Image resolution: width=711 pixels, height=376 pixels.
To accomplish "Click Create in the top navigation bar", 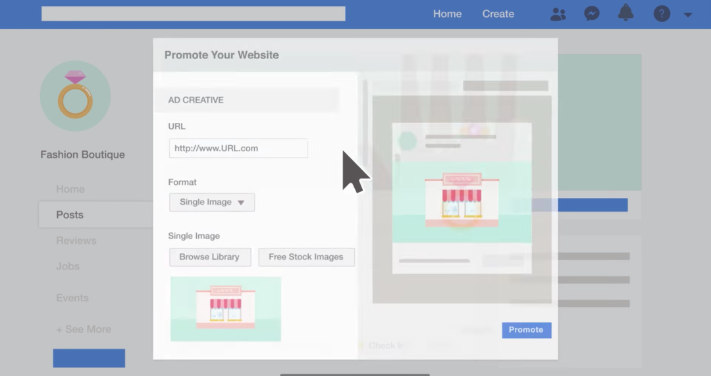I will (x=498, y=14).
